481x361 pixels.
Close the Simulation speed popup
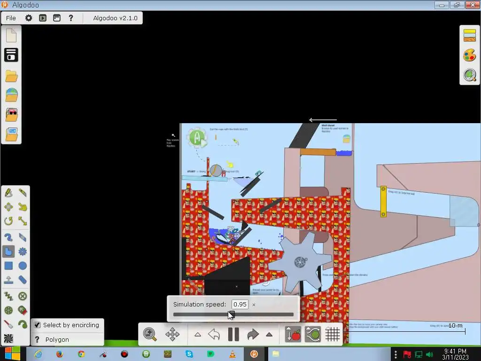tap(254, 305)
